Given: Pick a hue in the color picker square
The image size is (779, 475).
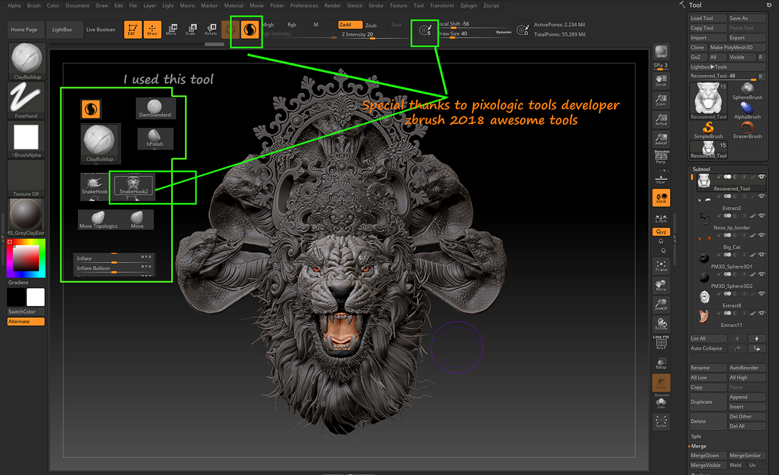Looking at the screenshot, I should click(26, 258).
